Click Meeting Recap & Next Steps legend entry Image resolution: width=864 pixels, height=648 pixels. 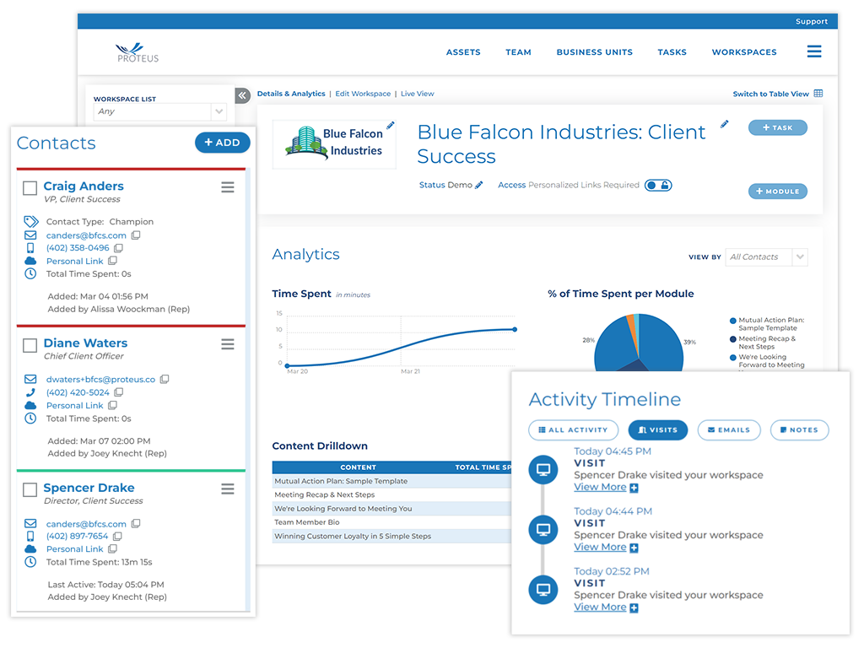[x=766, y=343]
